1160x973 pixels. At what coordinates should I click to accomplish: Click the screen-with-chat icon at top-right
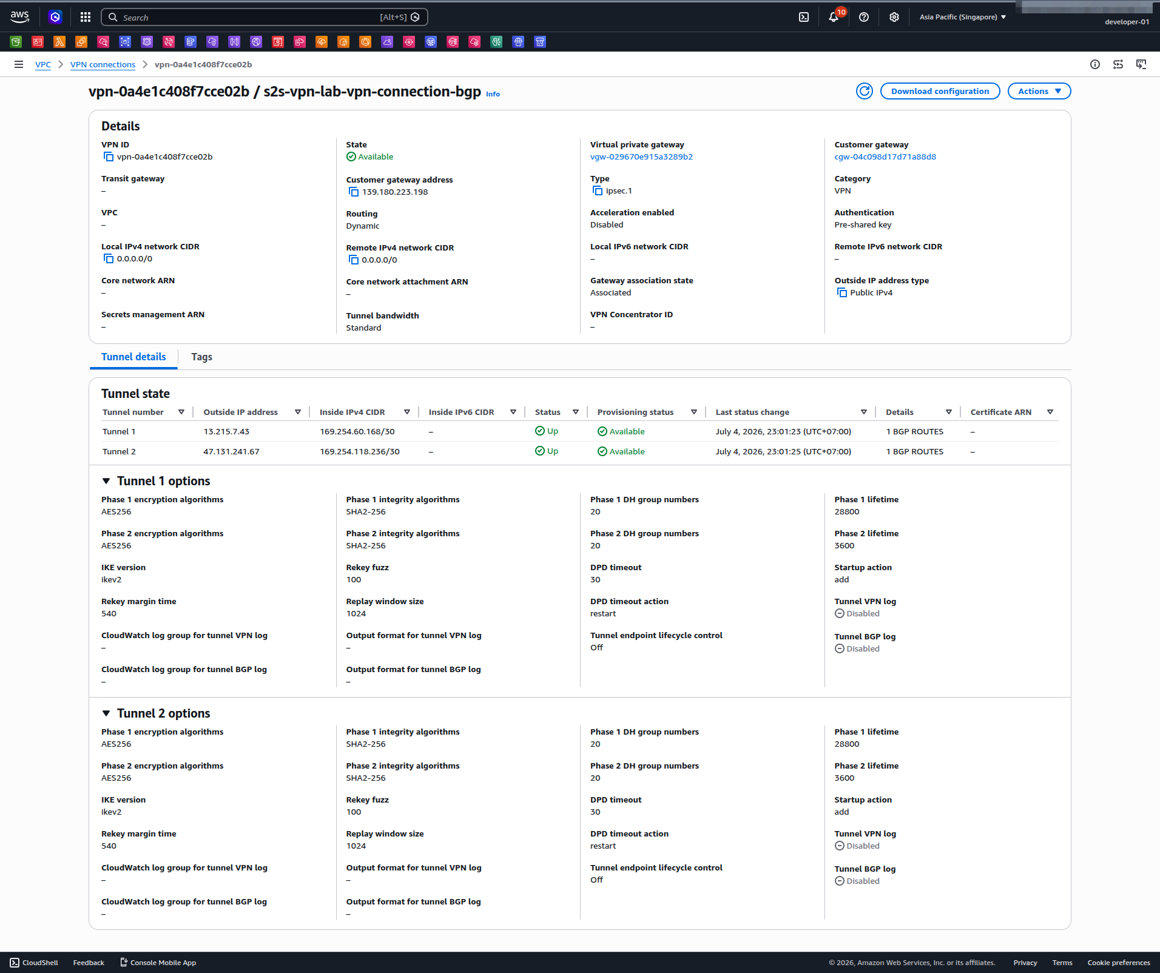(x=1141, y=64)
